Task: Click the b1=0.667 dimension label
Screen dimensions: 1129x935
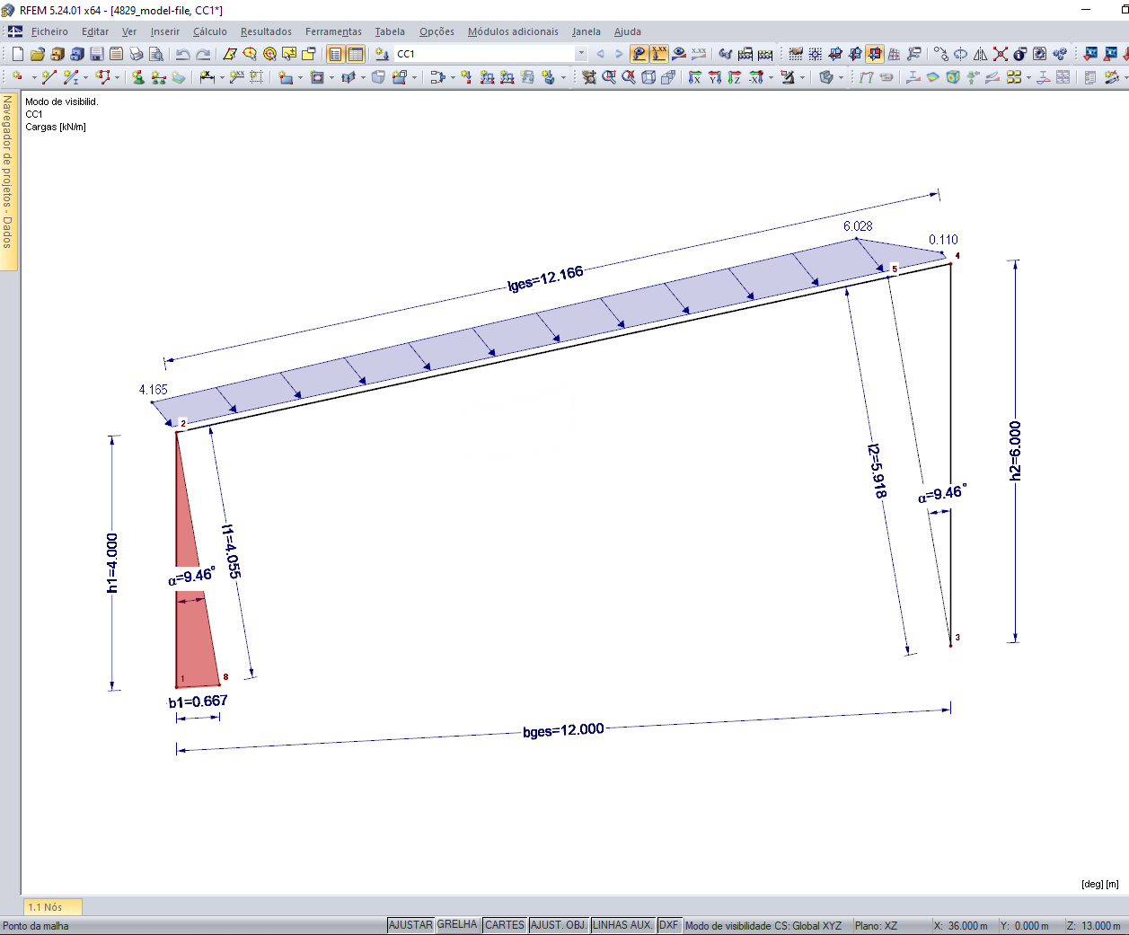Action: click(x=198, y=701)
